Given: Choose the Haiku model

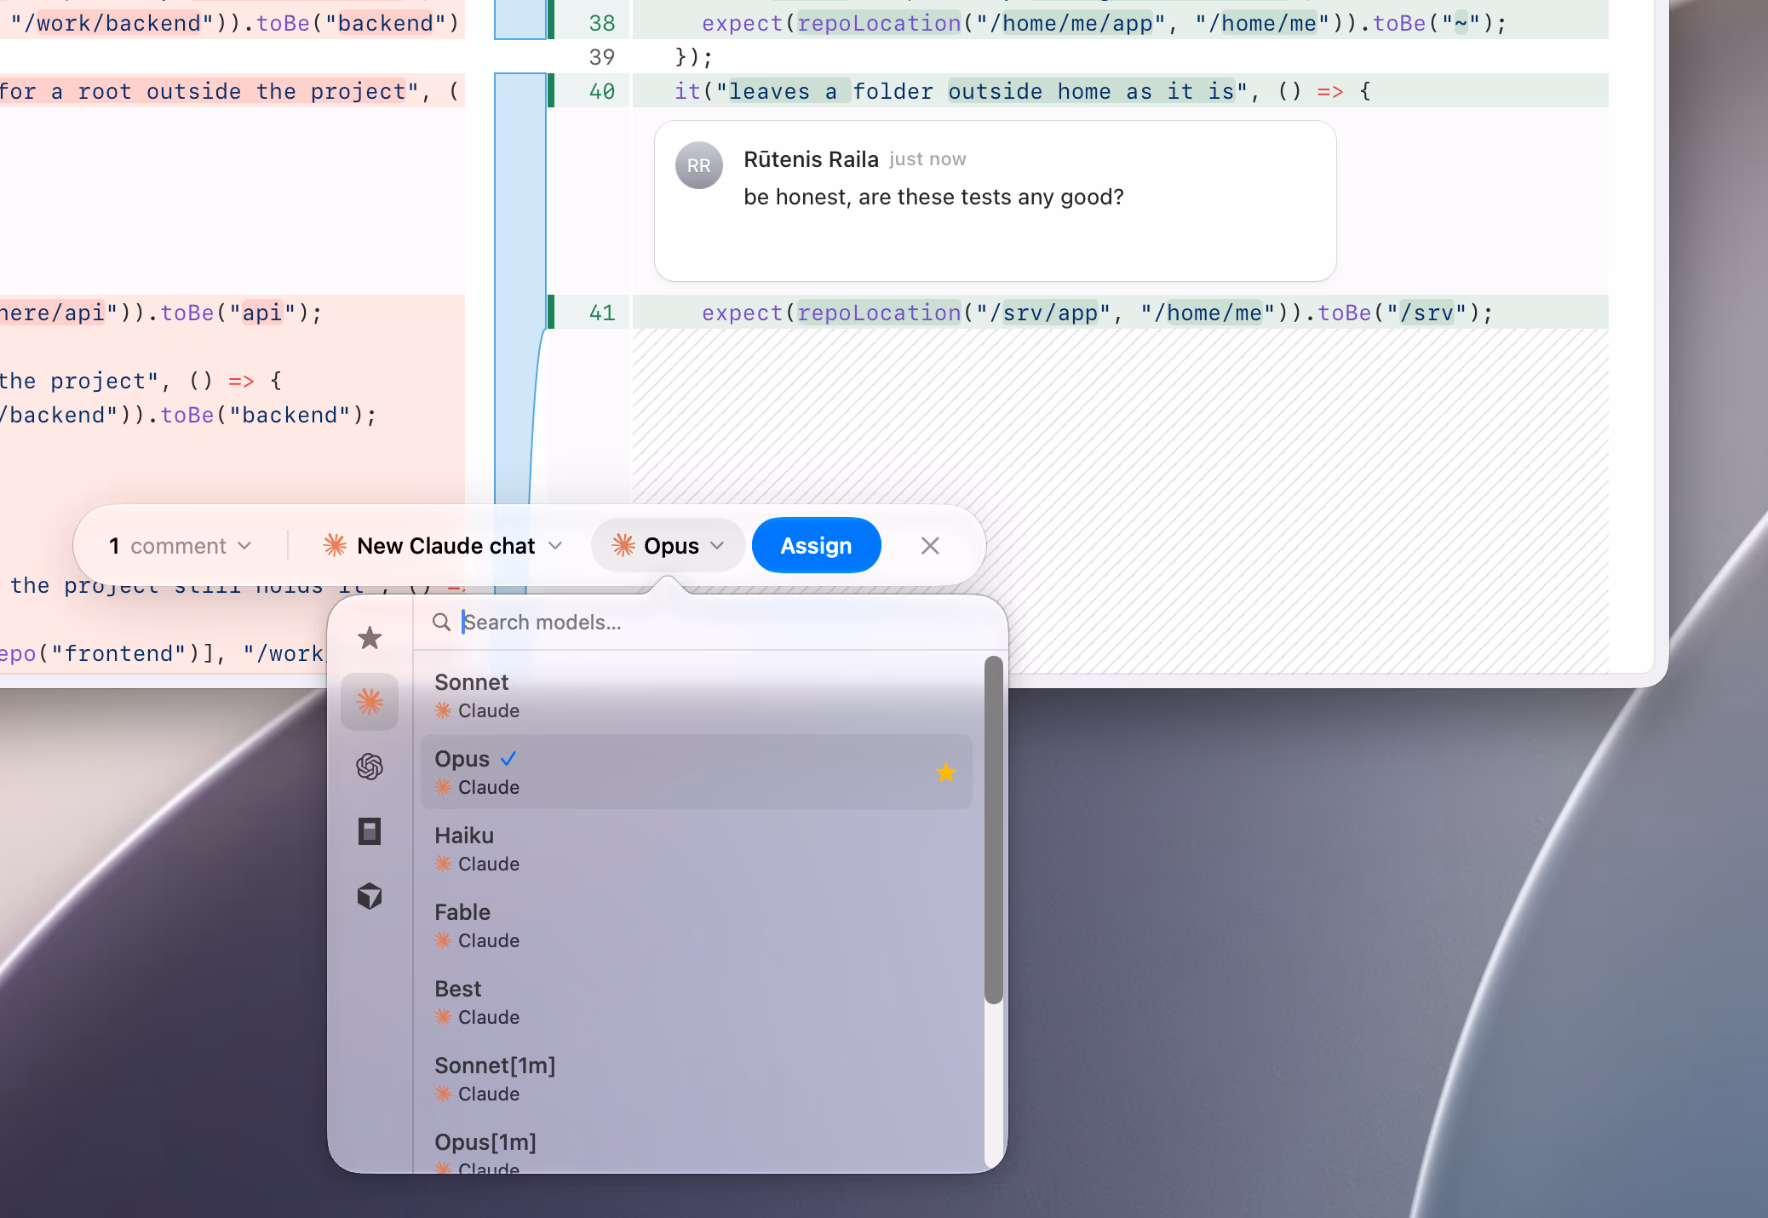Looking at the screenshot, I should point(697,849).
